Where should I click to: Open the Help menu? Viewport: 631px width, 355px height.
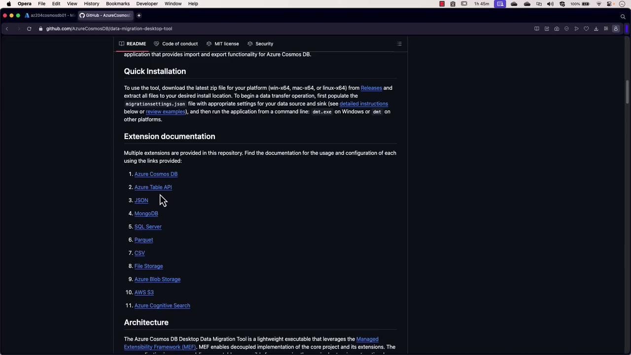(x=193, y=3)
